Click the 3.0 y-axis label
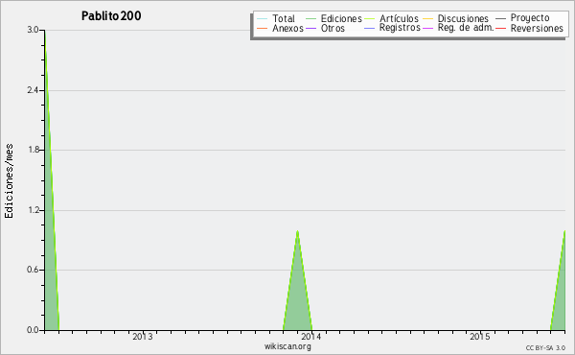Viewport: 575px width, 355px height. pyautogui.click(x=33, y=30)
